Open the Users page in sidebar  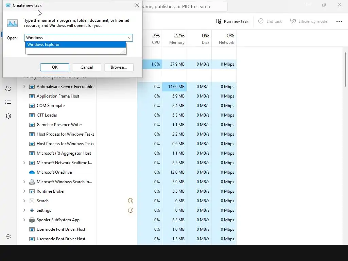coord(8,89)
